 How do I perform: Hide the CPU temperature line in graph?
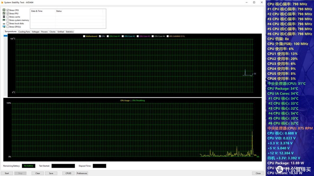(100, 36)
